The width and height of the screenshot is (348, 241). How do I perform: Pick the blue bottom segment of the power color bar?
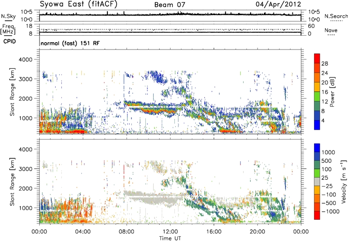[317, 125]
